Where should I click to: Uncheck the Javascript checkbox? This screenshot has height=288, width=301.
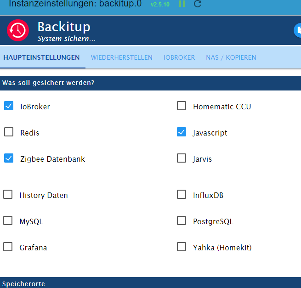[x=182, y=132]
